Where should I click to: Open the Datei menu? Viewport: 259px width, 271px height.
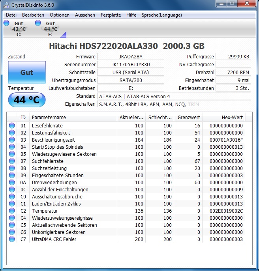(11, 15)
